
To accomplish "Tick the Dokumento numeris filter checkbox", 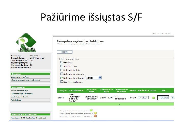I will click(62, 74).
